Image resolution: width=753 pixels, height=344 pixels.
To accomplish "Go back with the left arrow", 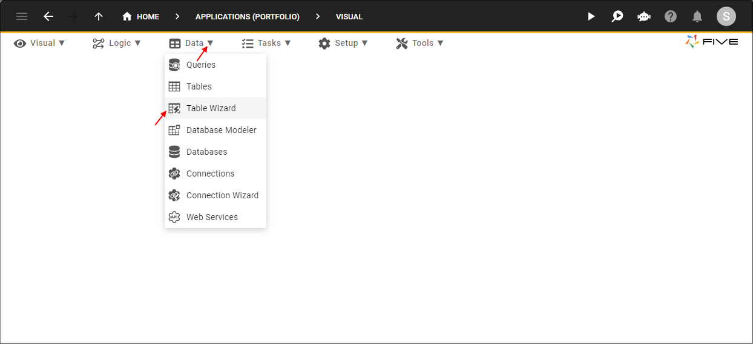I will click(48, 16).
